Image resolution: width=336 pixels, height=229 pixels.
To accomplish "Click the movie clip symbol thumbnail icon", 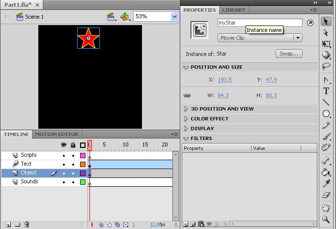I will 199,30.
